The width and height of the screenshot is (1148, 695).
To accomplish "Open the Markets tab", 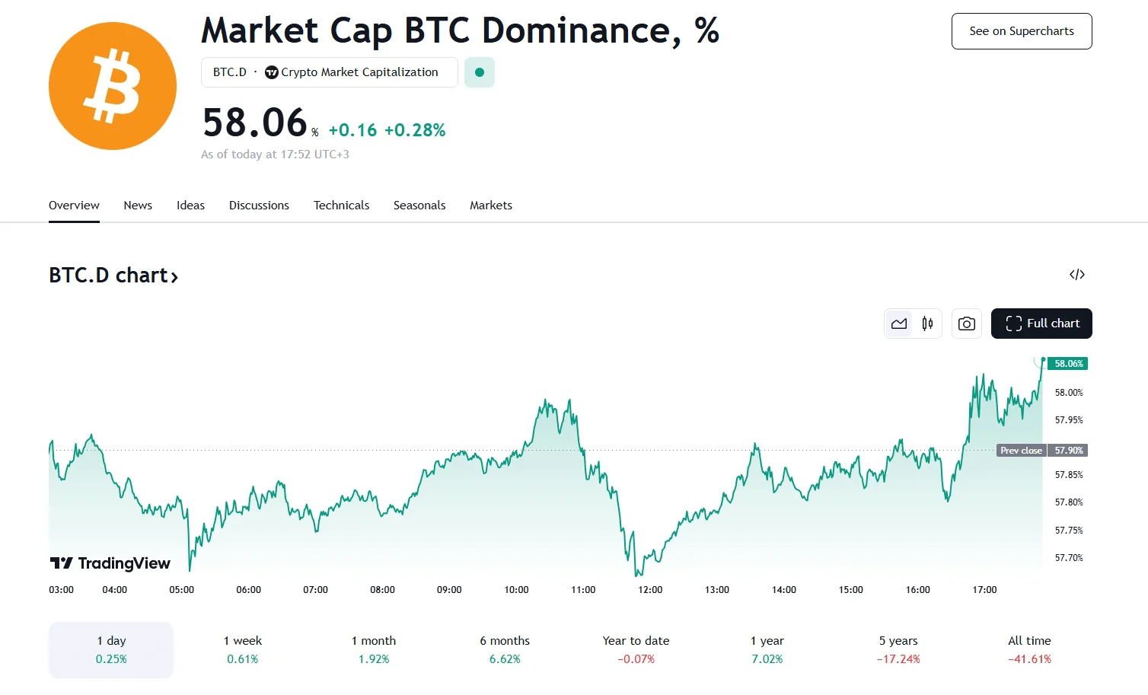I will [x=491, y=206].
